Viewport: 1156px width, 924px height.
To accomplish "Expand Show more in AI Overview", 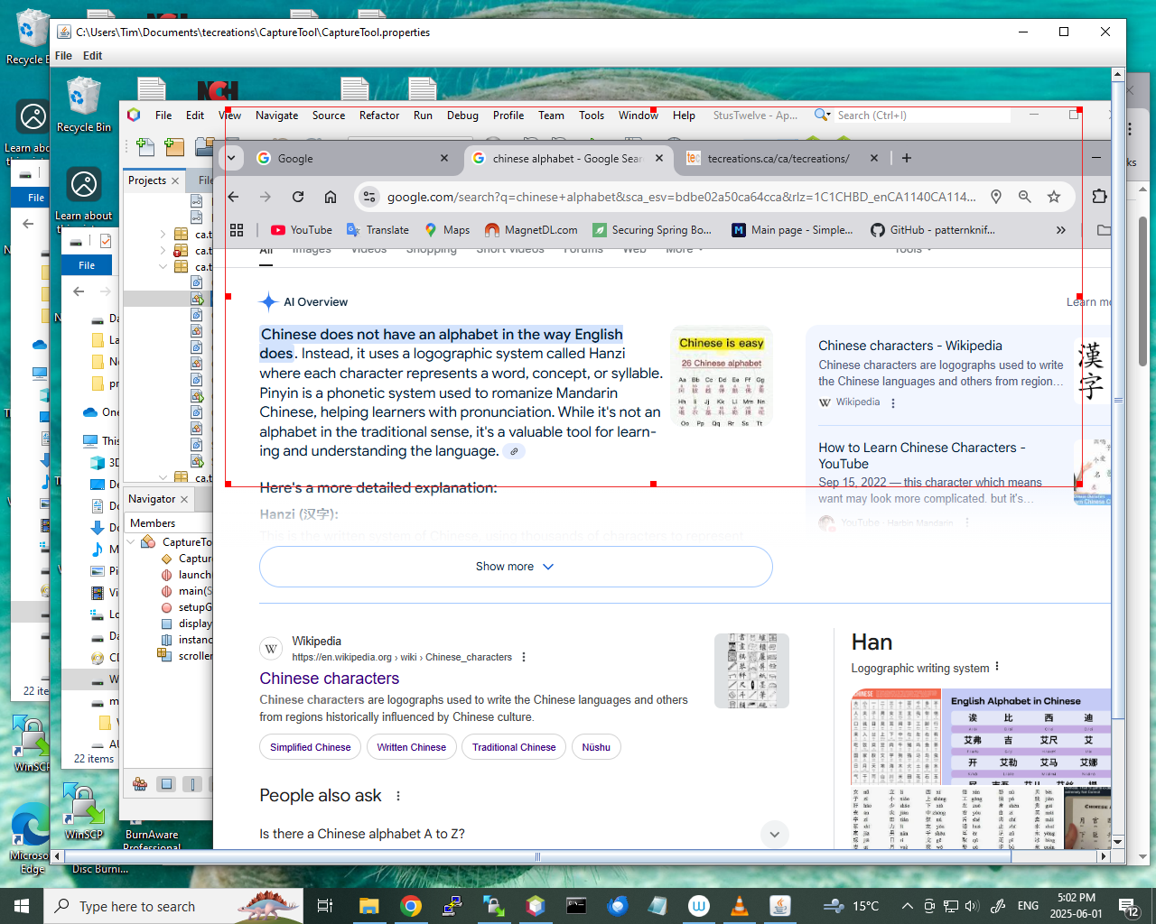I will (515, 567).
